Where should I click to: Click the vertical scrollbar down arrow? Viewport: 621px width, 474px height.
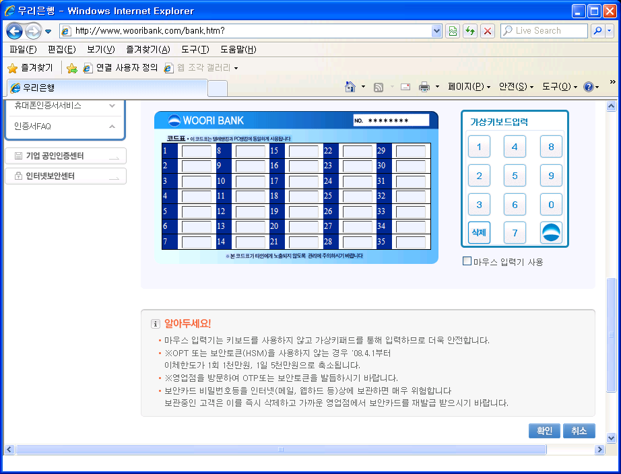point(611,438)
